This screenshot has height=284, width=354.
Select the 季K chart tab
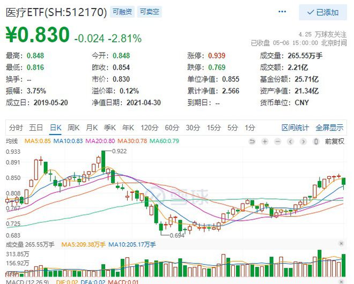pyautogui.click(x=110, y=128)
